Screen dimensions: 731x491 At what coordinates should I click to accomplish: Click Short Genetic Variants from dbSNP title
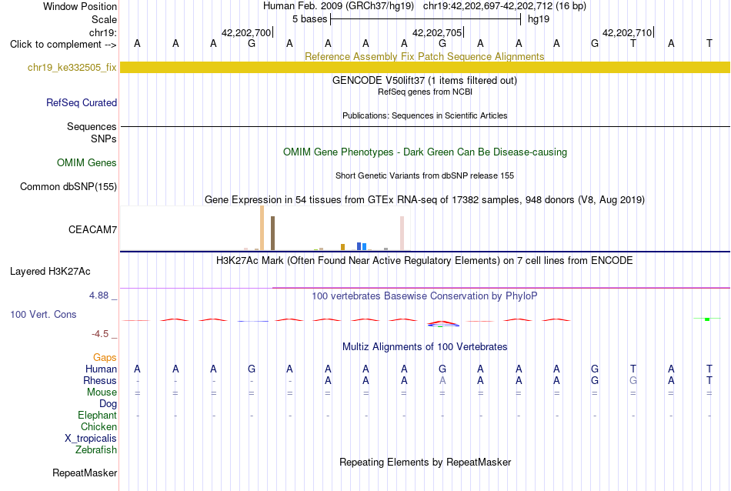[425, 175]
